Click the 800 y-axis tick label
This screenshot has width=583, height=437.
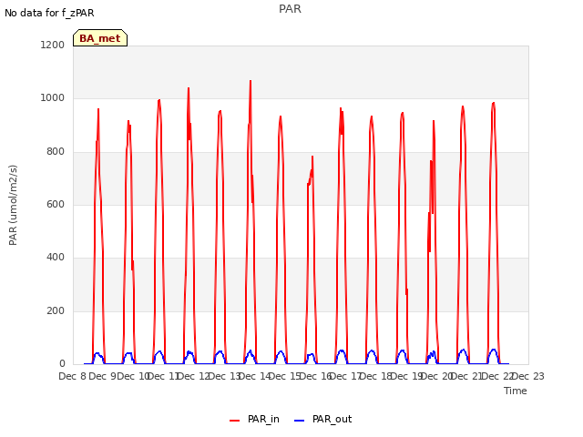pos(56,152)
